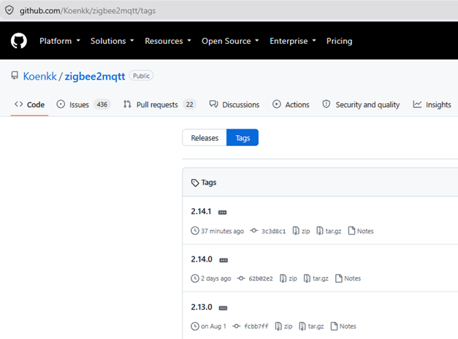View Notes for tag 2.13.0
This screenshot has width=458, height=339.
click(x=343, y=327)
